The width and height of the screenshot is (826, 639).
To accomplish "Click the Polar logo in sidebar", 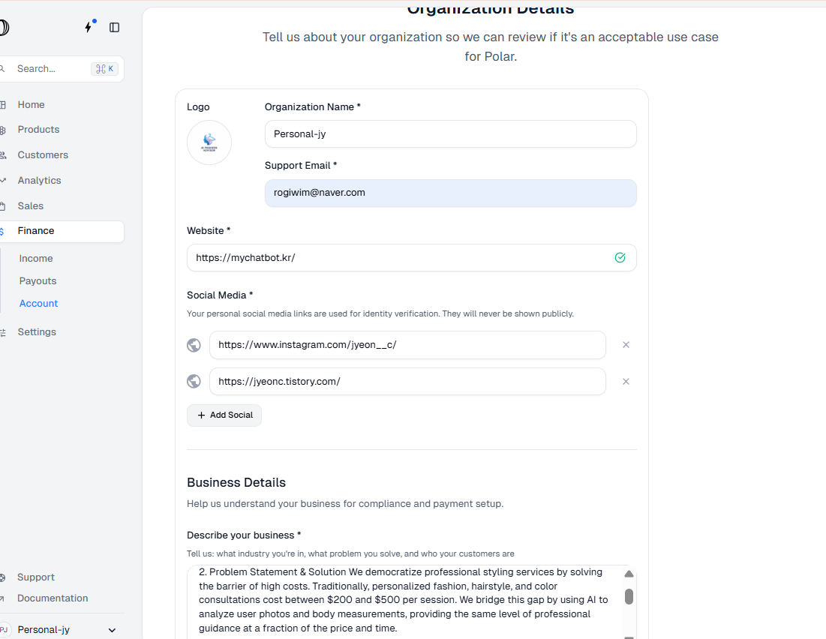I will tap(4, 28).
